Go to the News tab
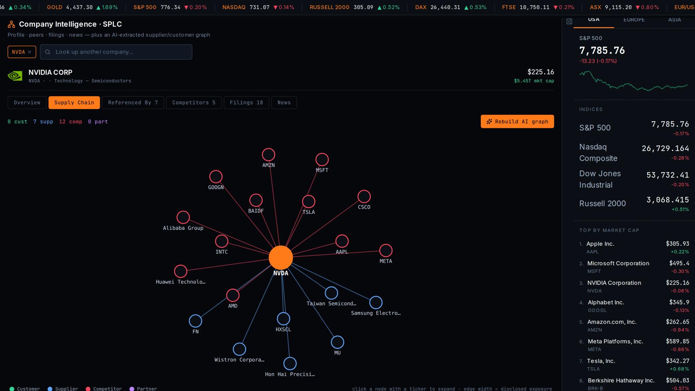 [284, 103]
